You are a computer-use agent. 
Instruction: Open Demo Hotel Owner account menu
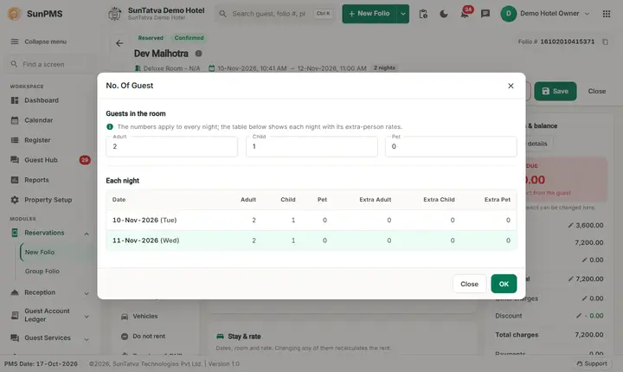(x=545, y=14)
